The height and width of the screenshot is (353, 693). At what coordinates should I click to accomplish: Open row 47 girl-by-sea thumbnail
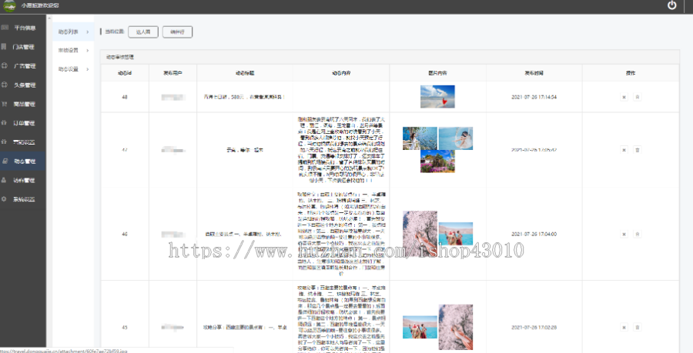pos(420,138)
